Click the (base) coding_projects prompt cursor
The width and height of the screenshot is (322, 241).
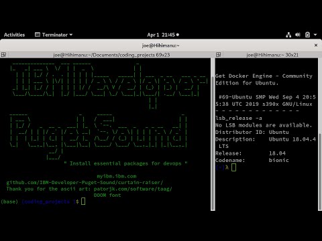pyautogui.click(x=83, y=202)
